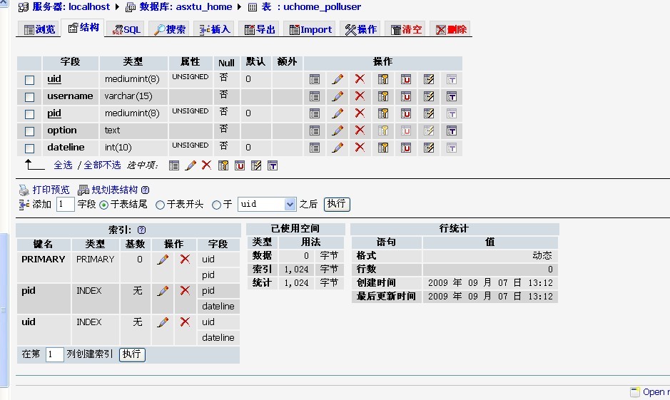Viewport: 670px width, 400px height.
Task: Add unique index for selected fields in 选中项 row
Action: 239,165
